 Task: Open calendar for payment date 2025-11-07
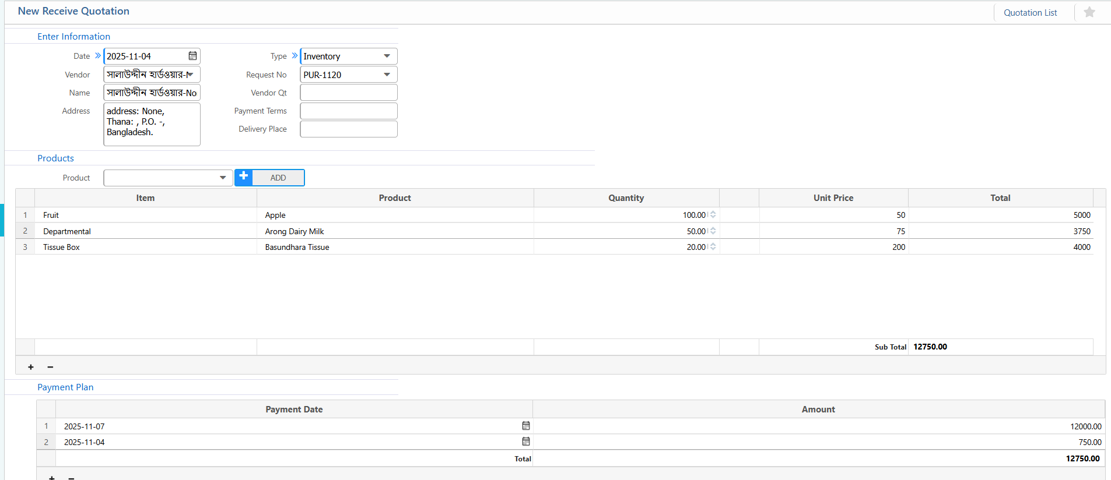click(x=525, y=426)
